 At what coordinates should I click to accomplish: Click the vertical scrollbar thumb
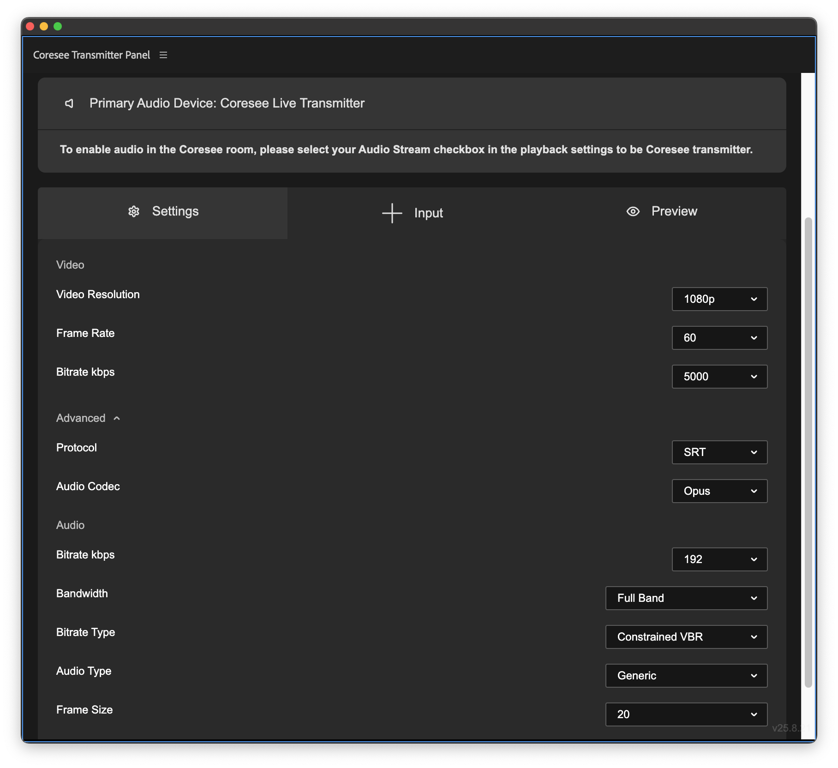coord(808,452)
